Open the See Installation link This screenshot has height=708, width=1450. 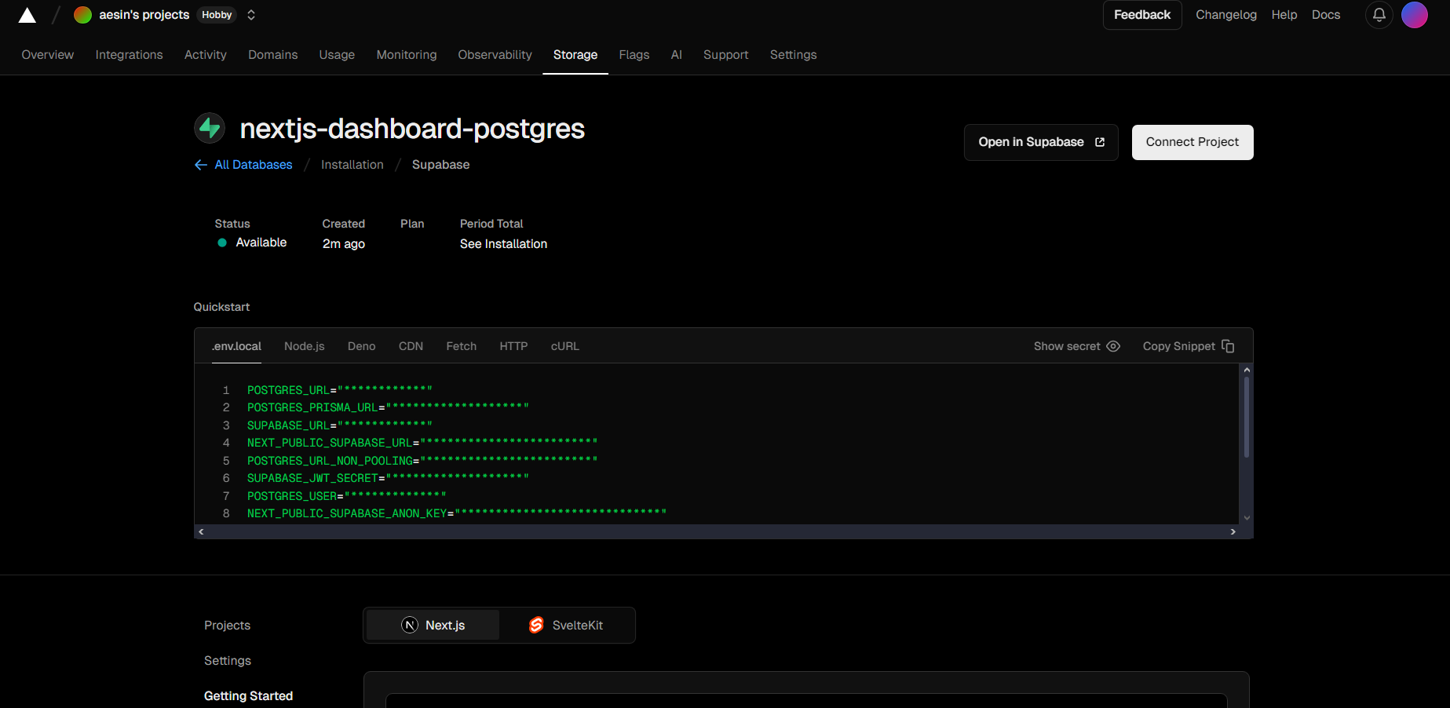pyautogui.click(x=503, y=244)
